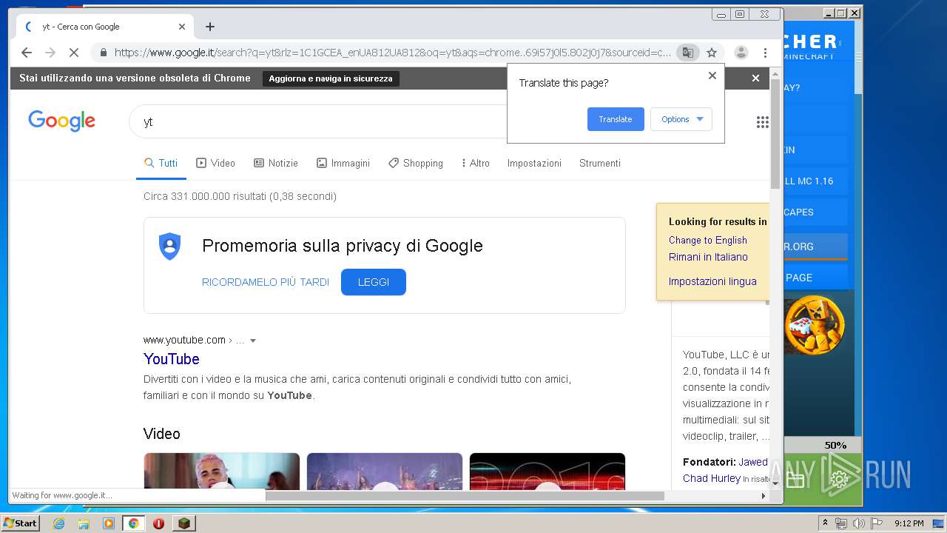Click the Translate icon in address bar

(688, 53)
